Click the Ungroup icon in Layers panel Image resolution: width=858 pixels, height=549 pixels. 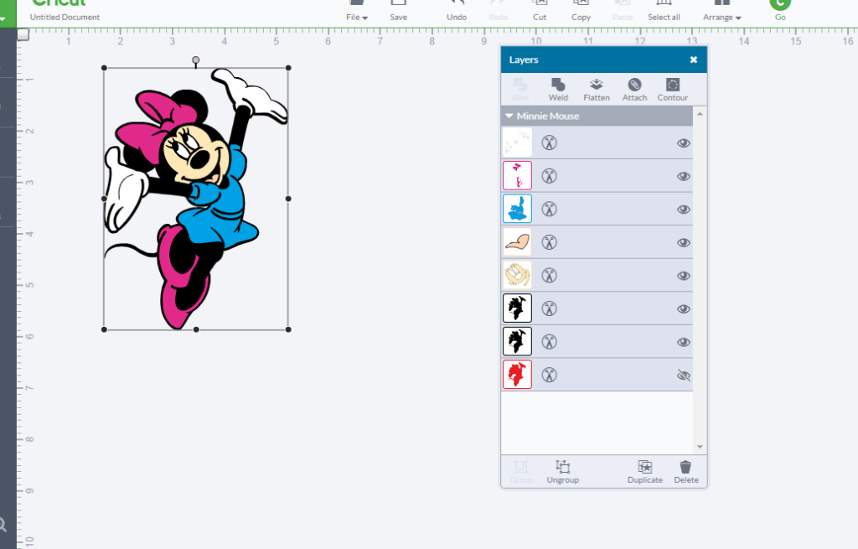pos(562,466)
